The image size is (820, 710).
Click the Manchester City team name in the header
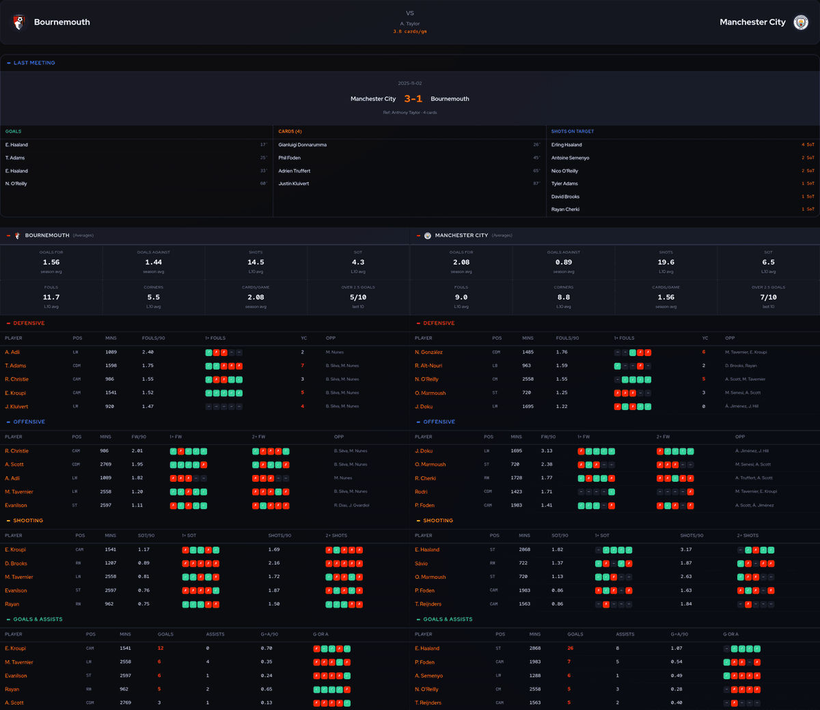pyautogui.click(x=752, y=22)
